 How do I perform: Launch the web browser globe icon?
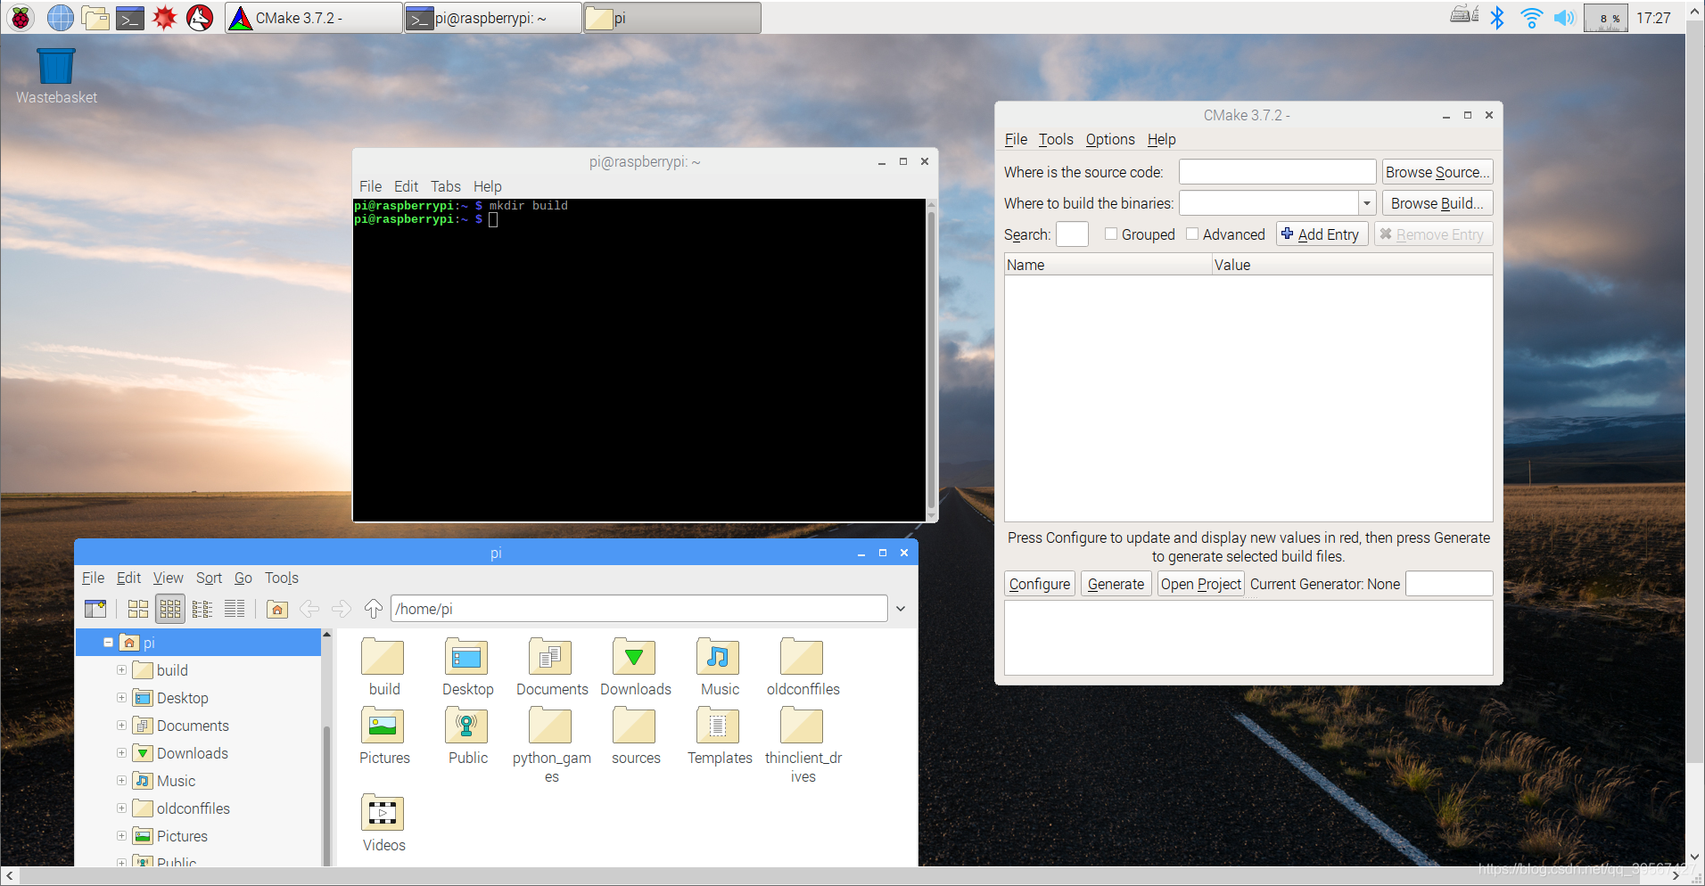[x=60, y=18]
